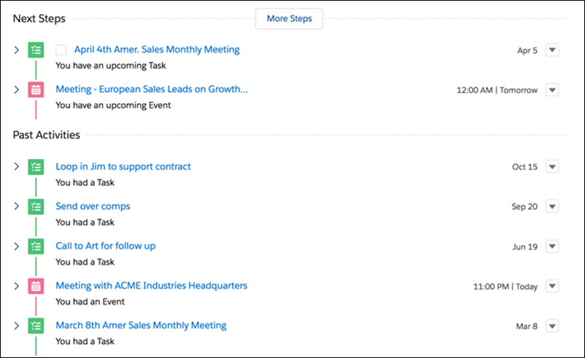Expand the March 8th Amer Sales Monthly Meeting row
The image size is (585, 358).
pyautogui.click(x=17, y=326)
